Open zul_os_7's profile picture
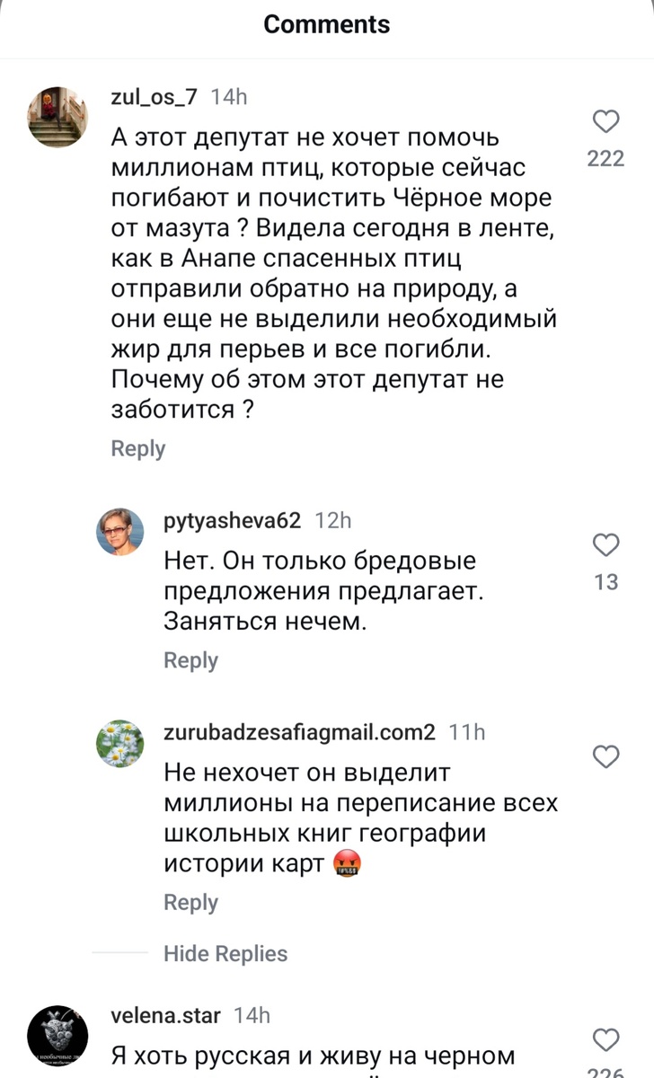The image size is (654, 1078). 57,117
